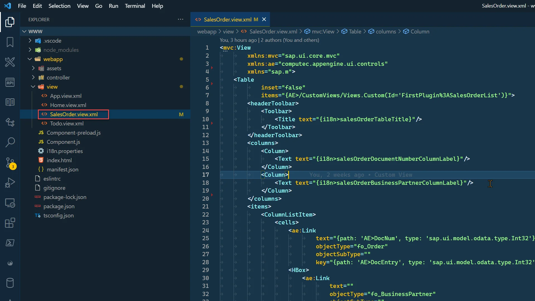Open the Extensions activity bar icon
Viewport: 535px width, 301px height.
10,223
